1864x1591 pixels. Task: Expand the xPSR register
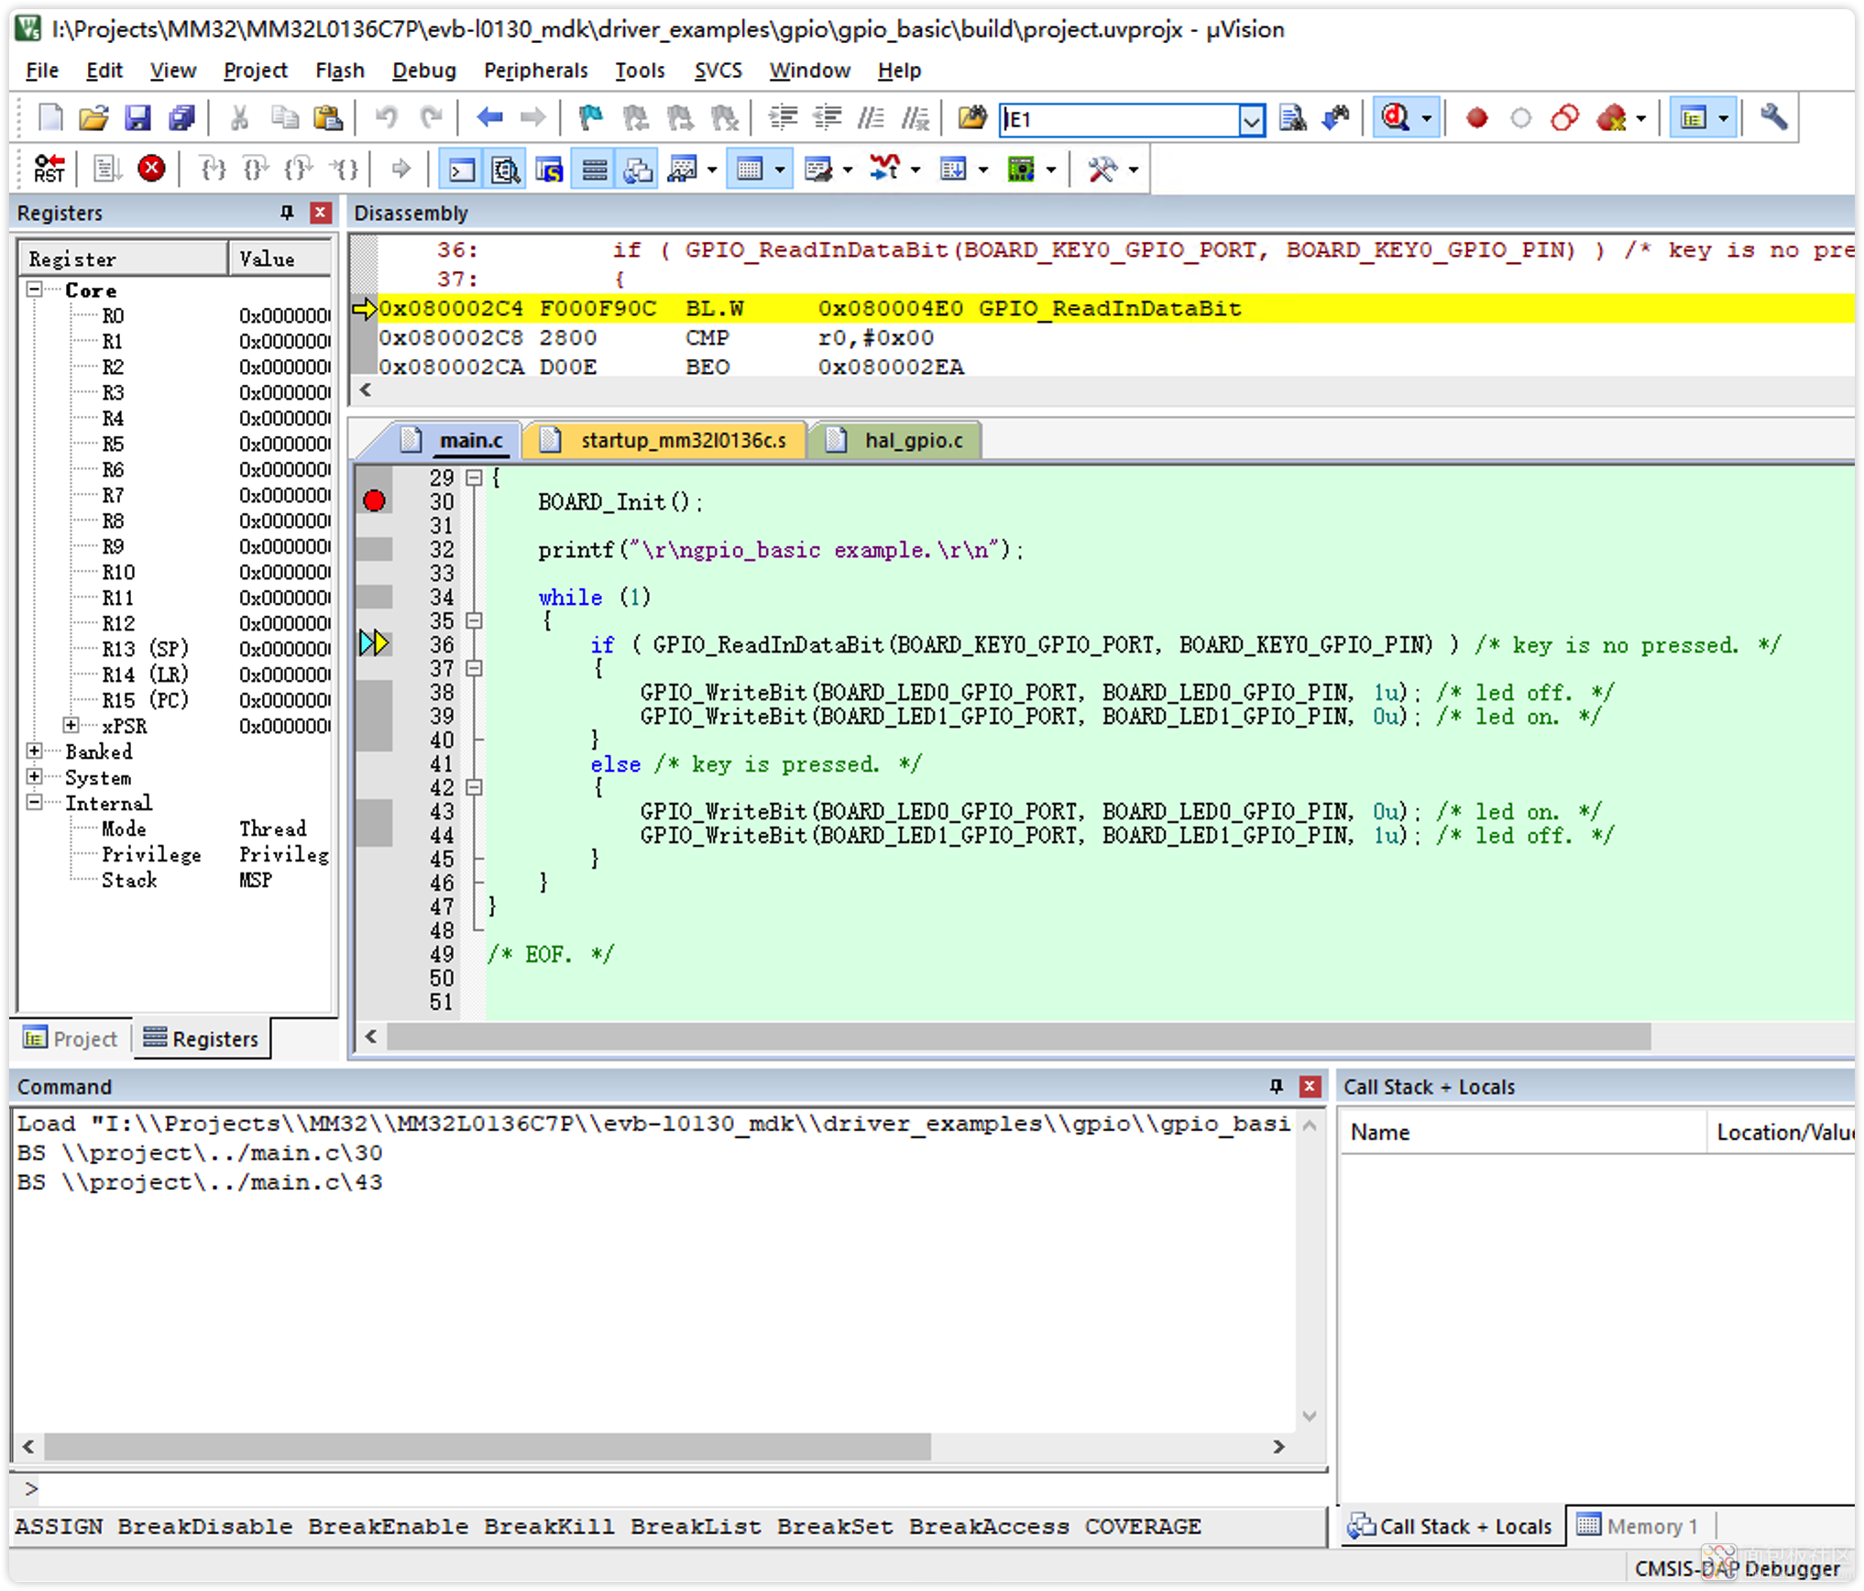(x=71, y=725)
